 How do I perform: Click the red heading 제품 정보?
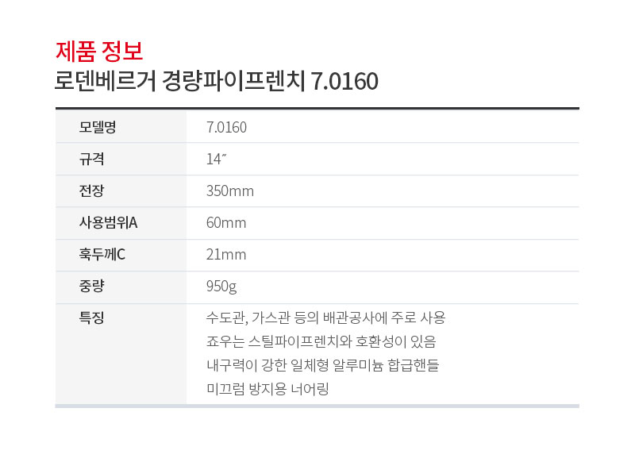click(99, 51)
